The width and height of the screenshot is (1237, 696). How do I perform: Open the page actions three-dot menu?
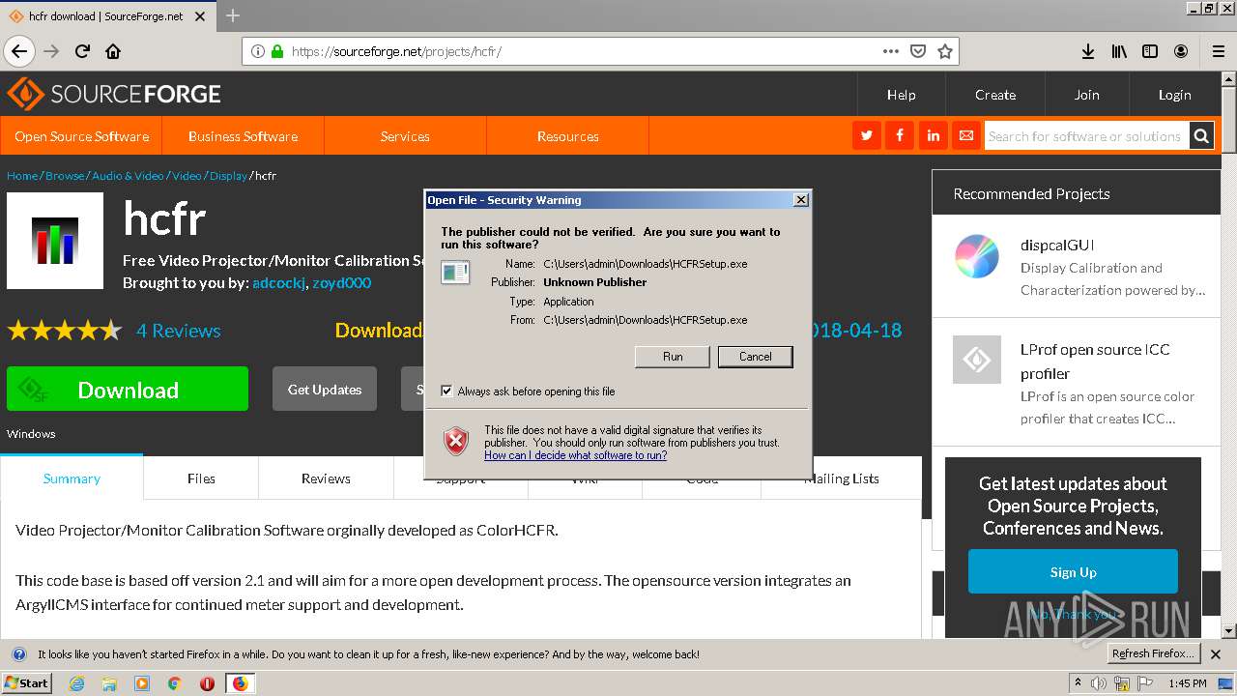click(x=890, y=51)
